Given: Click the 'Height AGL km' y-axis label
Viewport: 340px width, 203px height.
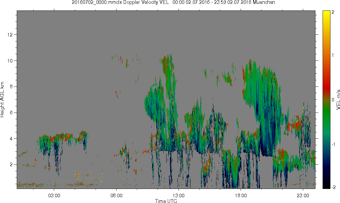Looking at the screenshot, I should [x=2, y=100].
